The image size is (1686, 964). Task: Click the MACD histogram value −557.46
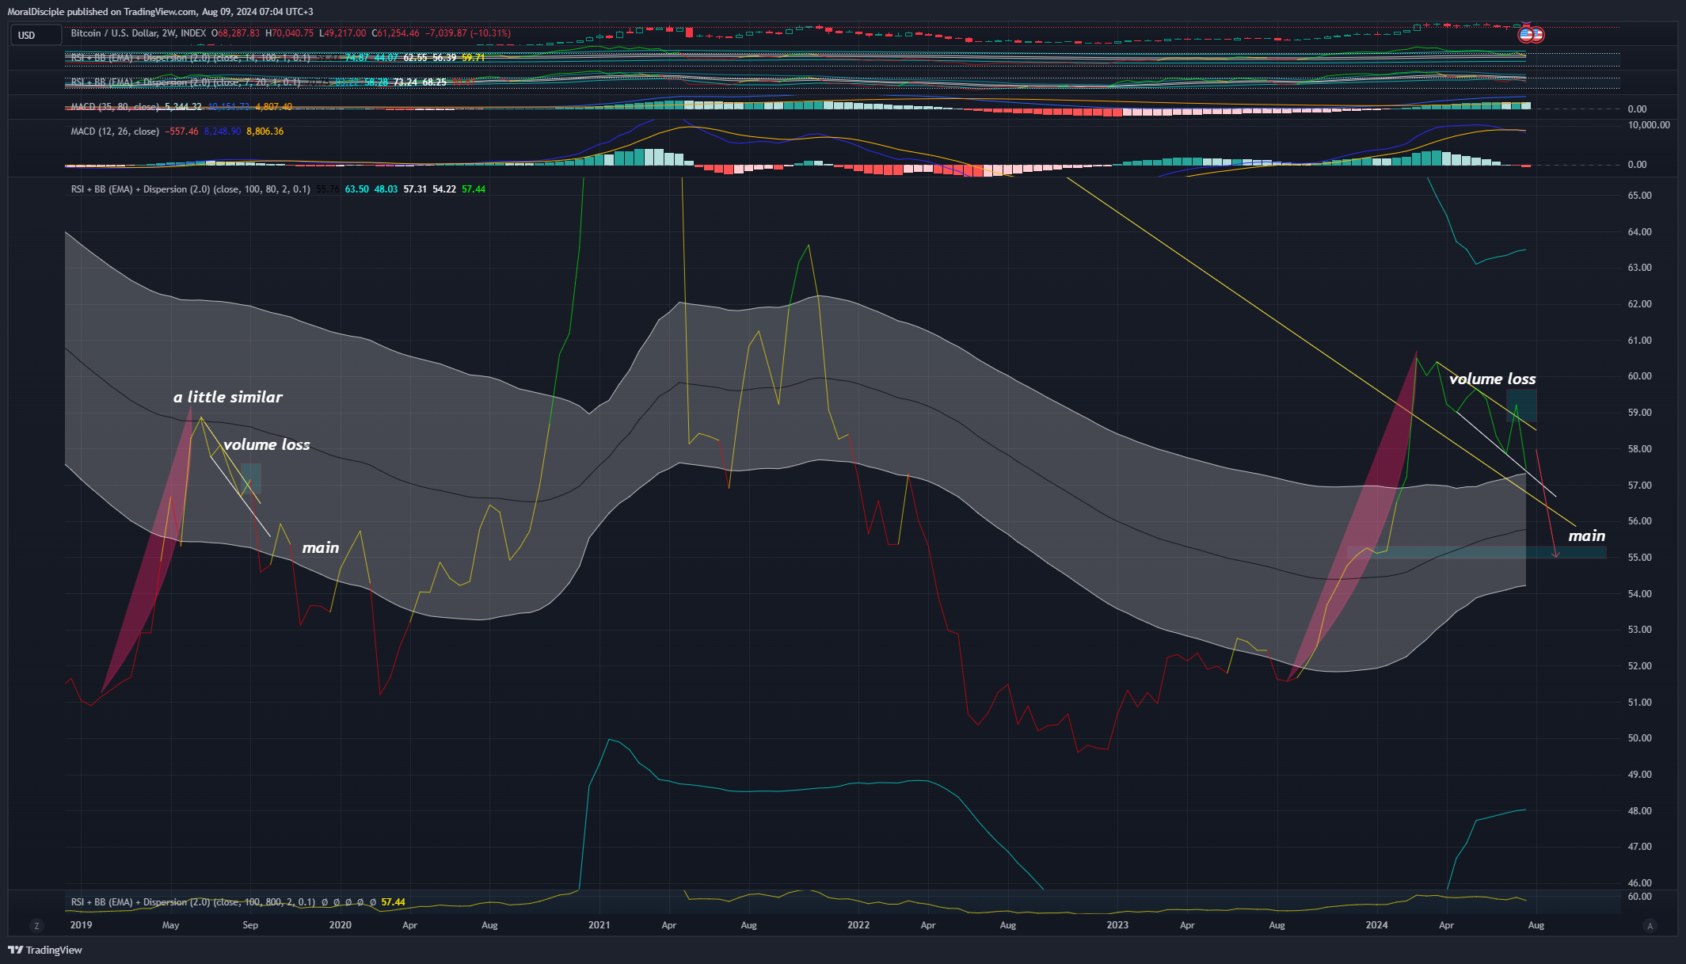coord(182,131)
